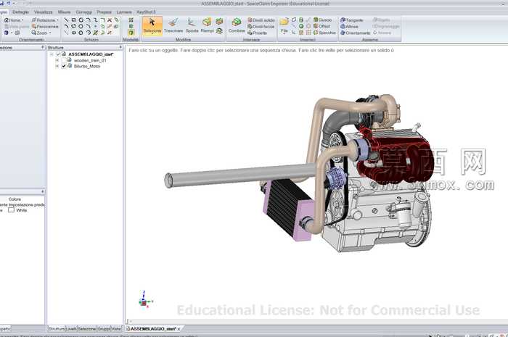
Task: Click the long grey exhaust pipe in viewport
Action: [239, 175]
